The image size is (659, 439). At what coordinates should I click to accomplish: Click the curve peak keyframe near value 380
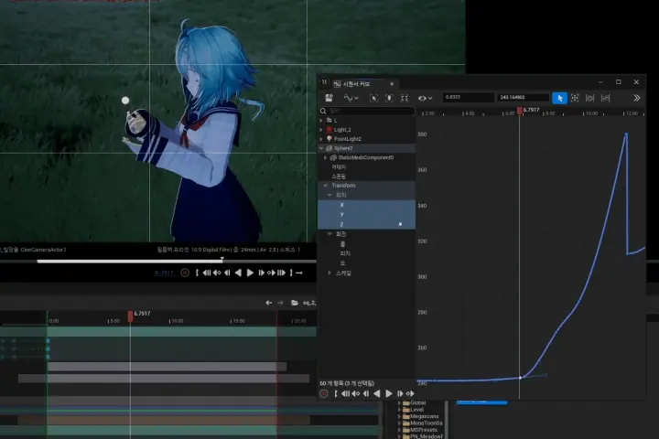tap(626, 134)
